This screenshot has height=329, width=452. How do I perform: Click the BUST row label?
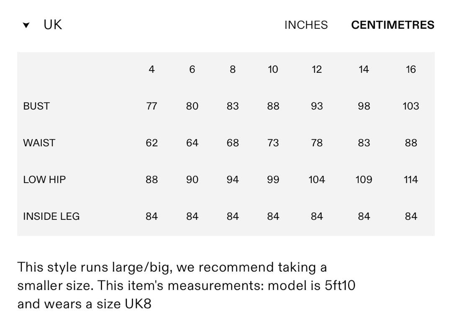coord(36,106)
